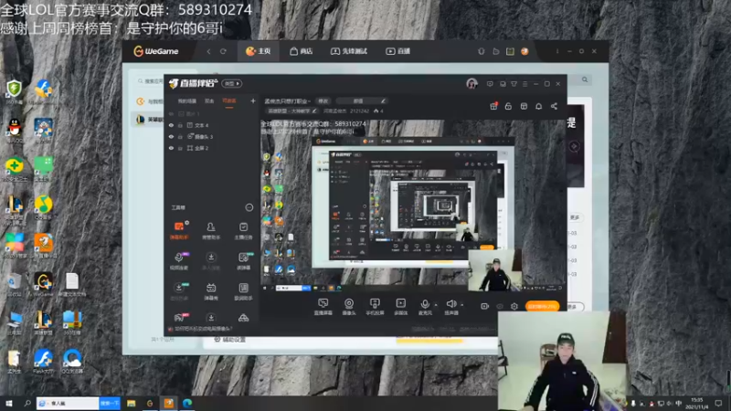Add a 摄像头 camera source
This screenshot has height=411, width=731.
(x=349, y=307)
